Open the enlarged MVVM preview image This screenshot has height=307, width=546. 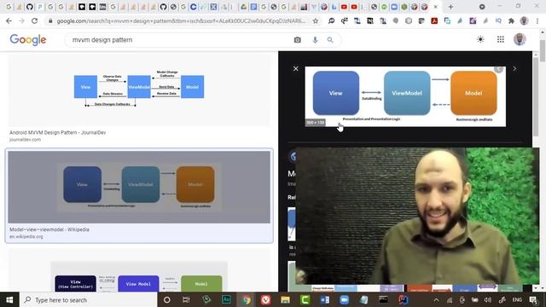coord(405,96)
